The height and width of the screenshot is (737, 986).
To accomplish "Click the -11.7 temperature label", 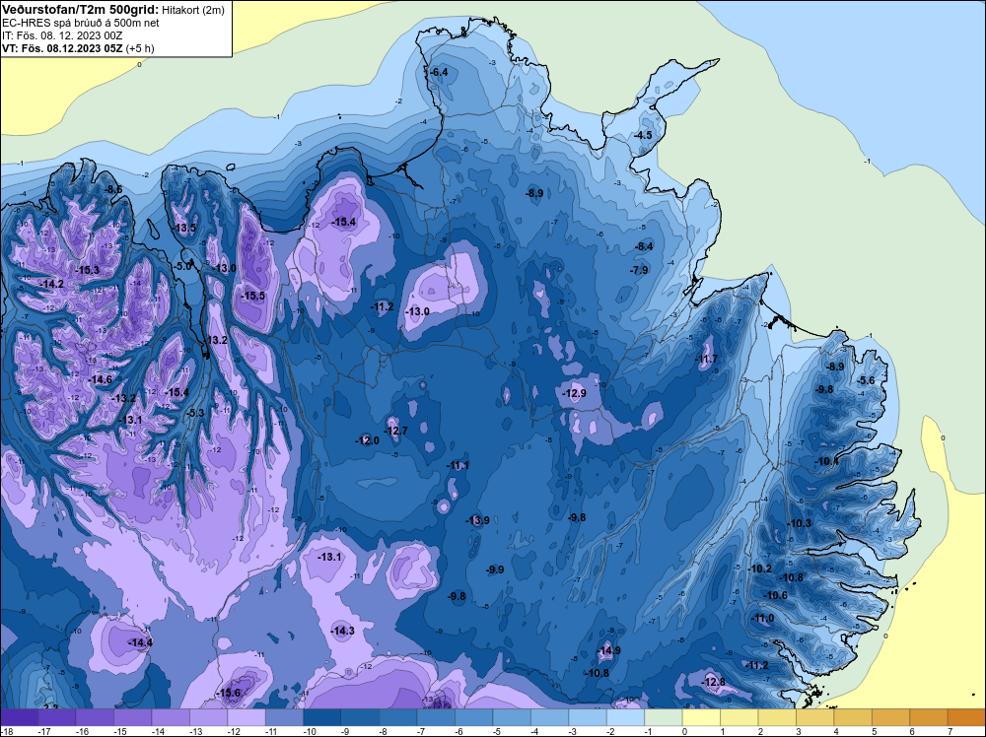I will 706,360.
